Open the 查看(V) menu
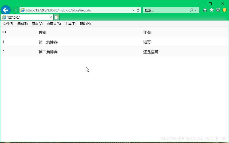The height and width of the screenshot is (143, 229). (x=37, y=24)
